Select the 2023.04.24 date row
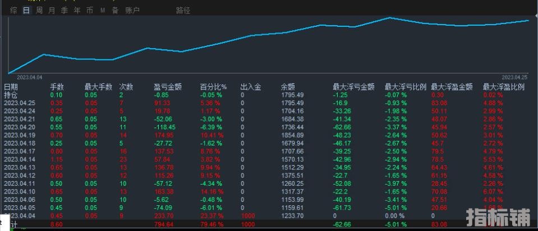The width and height of the screenshot is (538, 231). (269, 111)
